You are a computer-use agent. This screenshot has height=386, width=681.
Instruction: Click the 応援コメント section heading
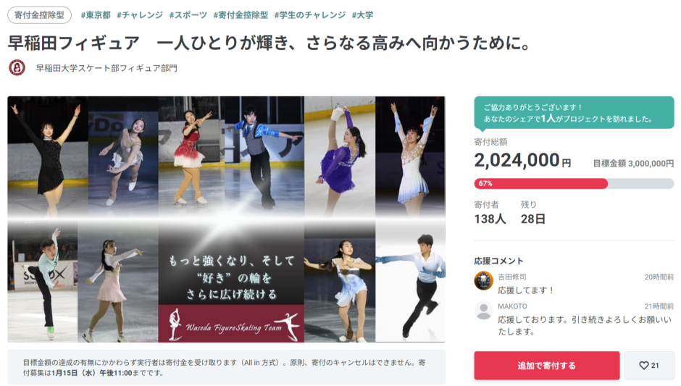tap(498, 261)
